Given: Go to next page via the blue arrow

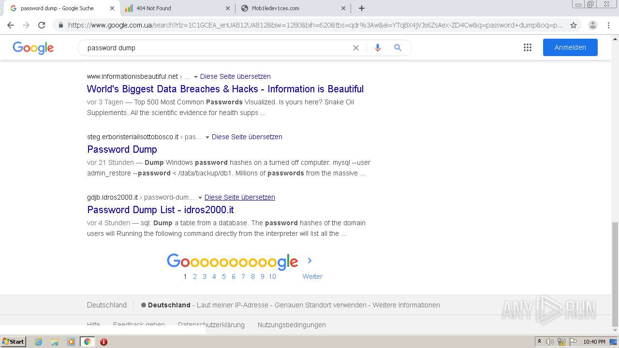Looking at the screenshot, I should click(x=310, y=261).
